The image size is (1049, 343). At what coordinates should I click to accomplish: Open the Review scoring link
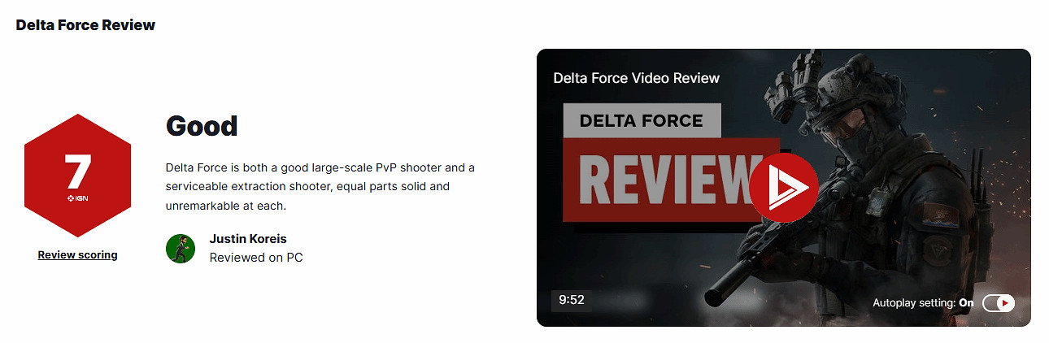click(77, 254)
